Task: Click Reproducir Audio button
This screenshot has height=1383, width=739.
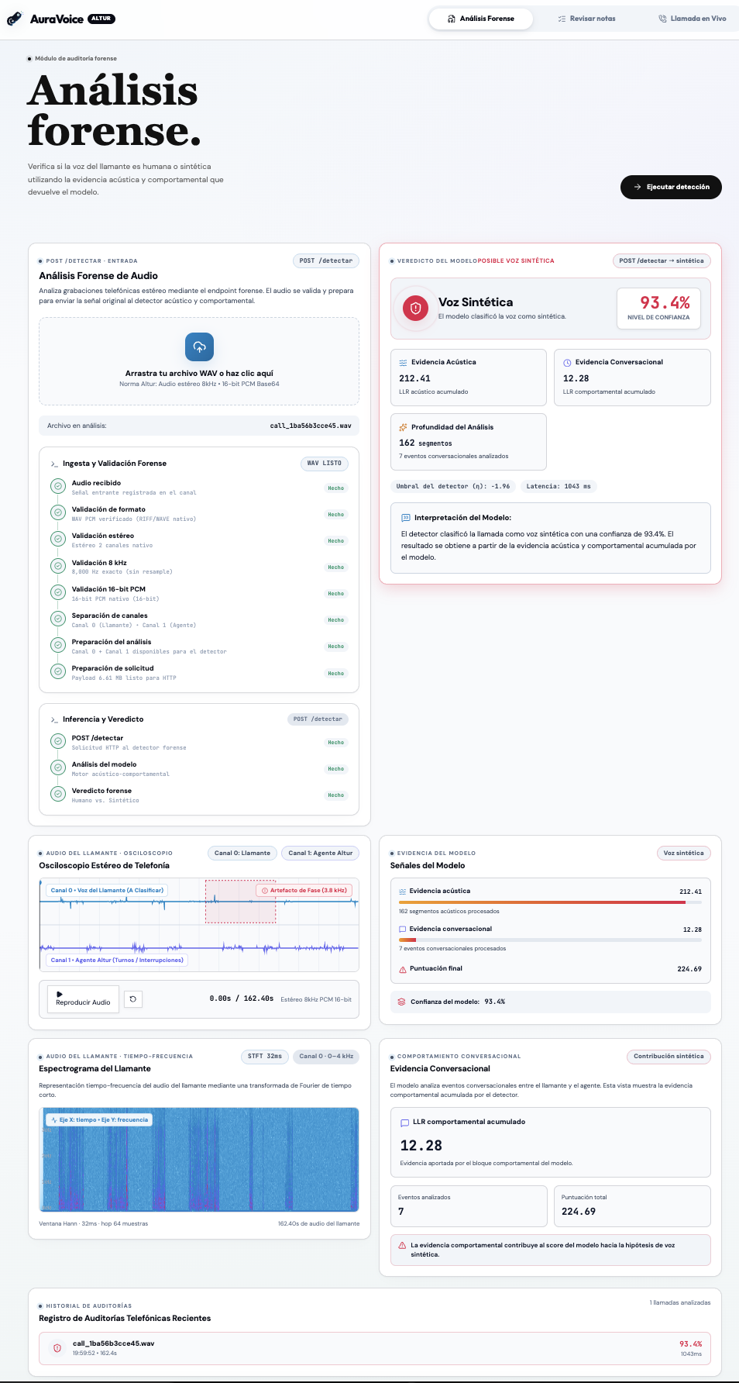Action: click(x=83, y=999)
